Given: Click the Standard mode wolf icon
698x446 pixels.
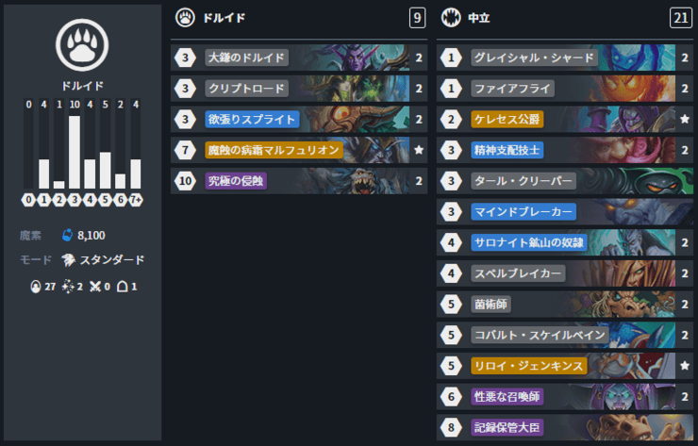Looking at the screenshot, I should (68, 260).
